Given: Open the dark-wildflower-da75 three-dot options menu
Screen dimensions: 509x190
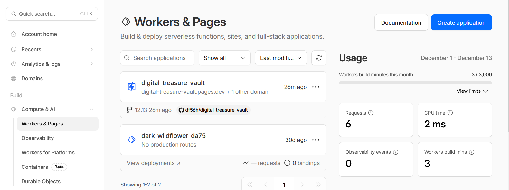Looking at the screenshot, I should [x=316, y=140].
